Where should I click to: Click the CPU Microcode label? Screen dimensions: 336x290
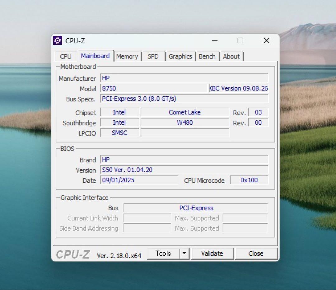pos(204,180)
